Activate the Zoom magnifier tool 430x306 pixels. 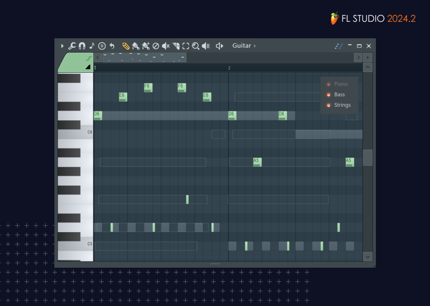(x=196, y=46)
